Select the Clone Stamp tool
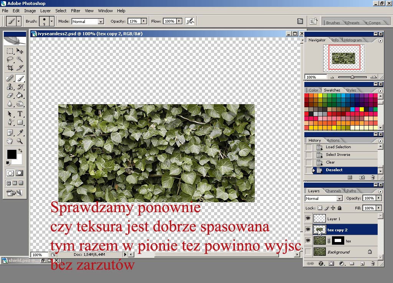 pos(10,87)
